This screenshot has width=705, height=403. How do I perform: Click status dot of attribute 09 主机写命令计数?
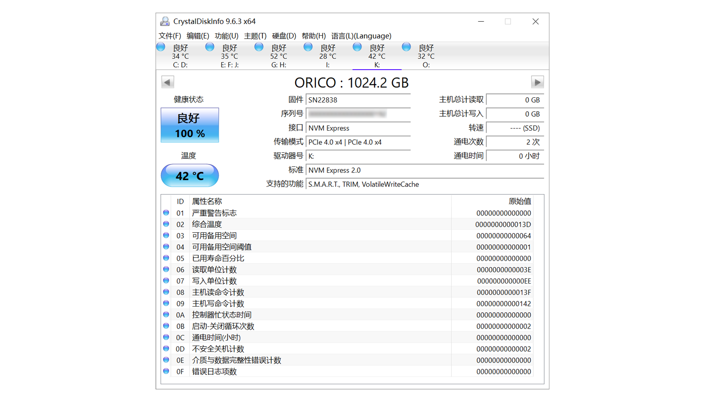[166, 303]
